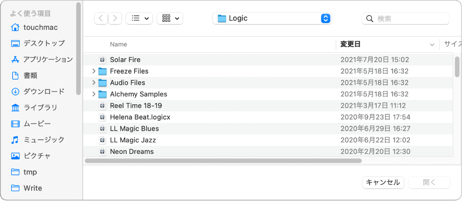Expand the Freeze Files folder

94,71
